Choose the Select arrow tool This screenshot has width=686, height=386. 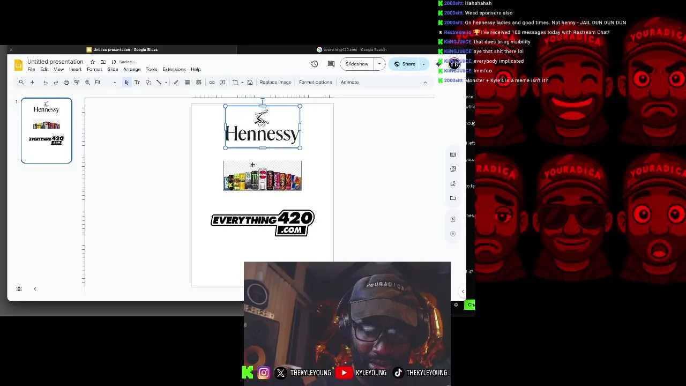(126, 82)
